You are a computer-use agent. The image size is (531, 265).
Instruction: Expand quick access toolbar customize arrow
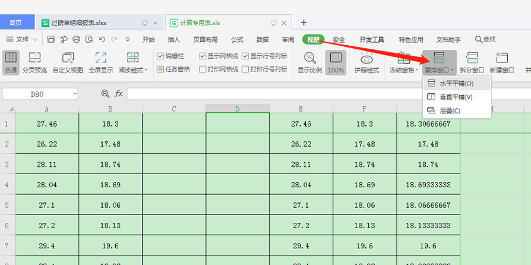point(128,40)
